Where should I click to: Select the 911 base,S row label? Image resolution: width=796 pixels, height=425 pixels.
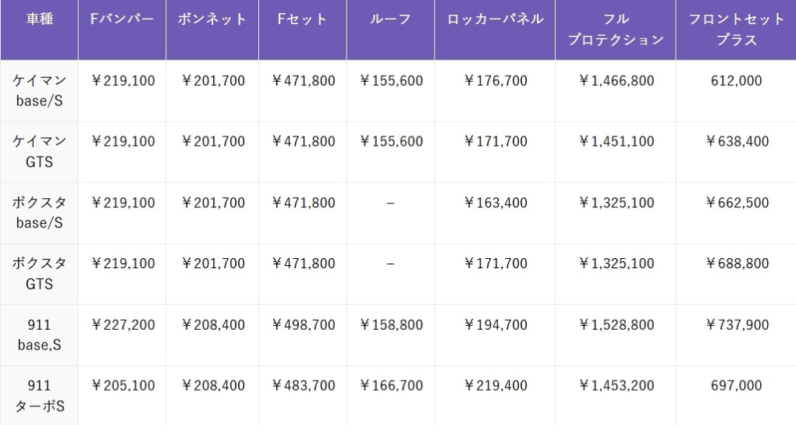pyautogui.click(x=39, y=334)
